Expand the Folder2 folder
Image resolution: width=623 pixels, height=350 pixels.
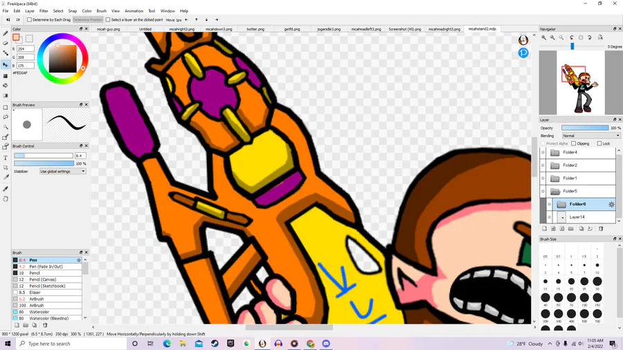[555, 165]
